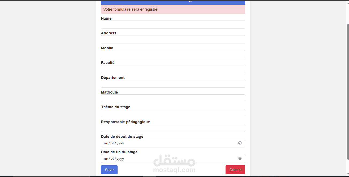Select month in Date de début field
The width and height of the screenshot is (349, 177).
point(106,143)
